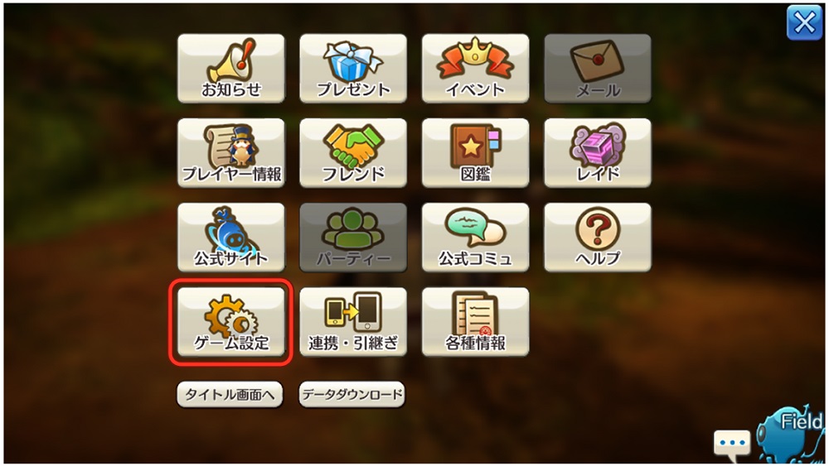Select the イベント crown event icon
The width and height of the screenshot is (829, 466).
click(475, 68)
